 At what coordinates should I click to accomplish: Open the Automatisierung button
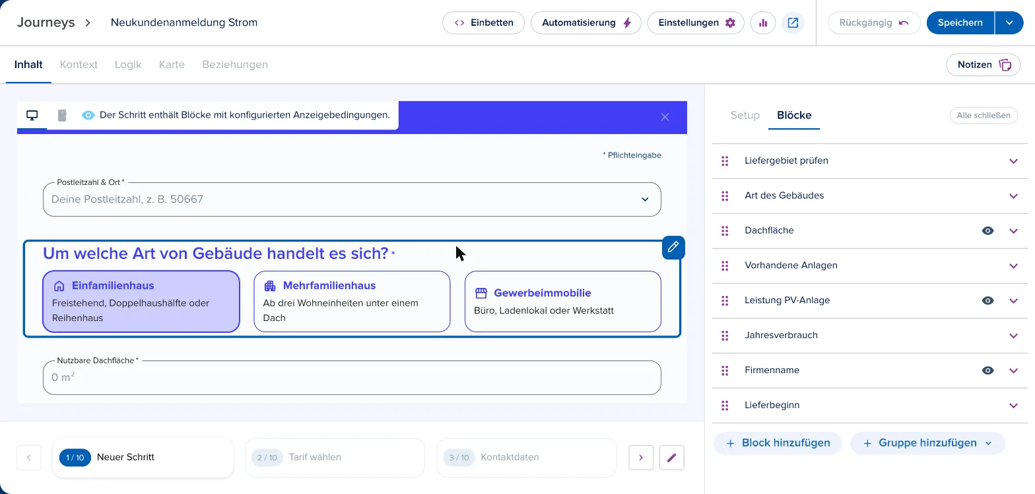pos(586,22)
